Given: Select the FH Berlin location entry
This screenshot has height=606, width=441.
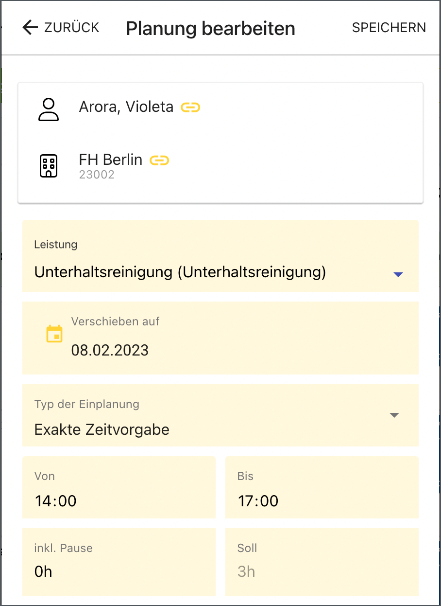Looking at the screenshot, I should point(111,160).
